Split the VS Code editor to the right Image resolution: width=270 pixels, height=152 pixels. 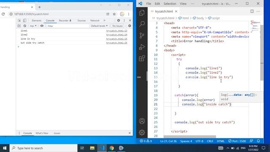(252, 11)
